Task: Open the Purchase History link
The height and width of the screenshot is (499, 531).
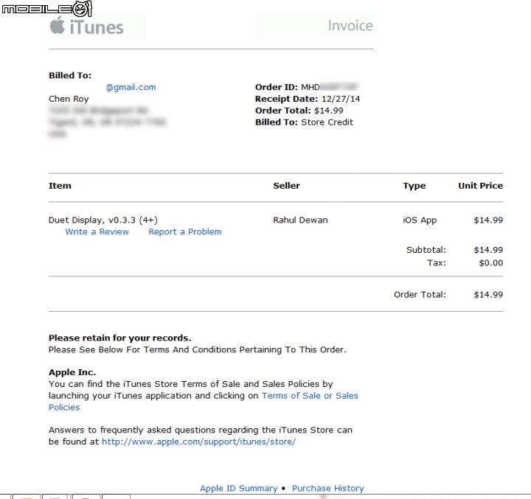Action: click(327, 488)
